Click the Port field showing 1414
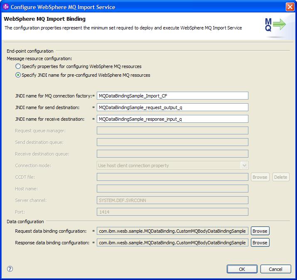The width and height of the screenshot is (297, 280). coord(172,212)
